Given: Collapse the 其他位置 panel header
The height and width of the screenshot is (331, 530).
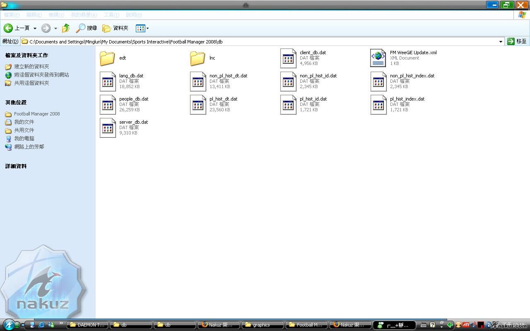Looking at the screenshot, I should [16, 103].
